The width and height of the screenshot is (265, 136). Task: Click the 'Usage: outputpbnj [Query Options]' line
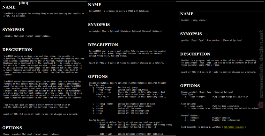(x=128, y=83)
